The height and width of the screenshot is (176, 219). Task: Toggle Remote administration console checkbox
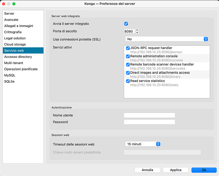point(128,56)
